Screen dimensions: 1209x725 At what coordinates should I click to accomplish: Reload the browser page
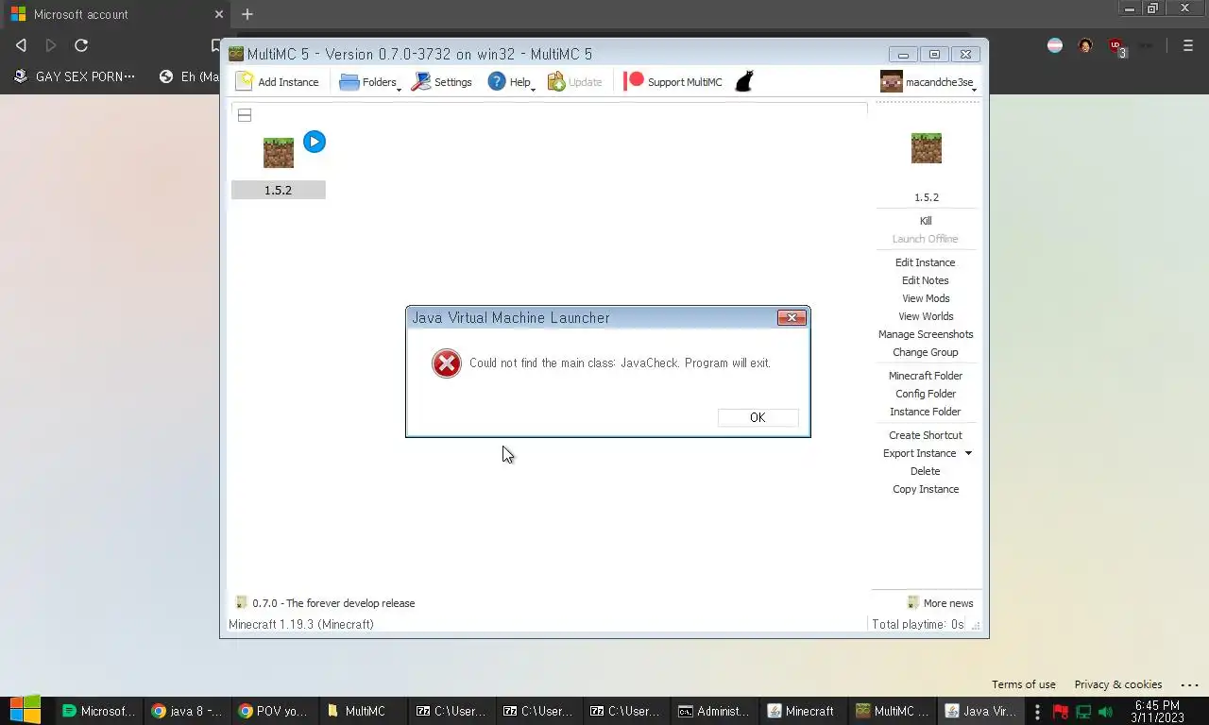coord(81,45)
